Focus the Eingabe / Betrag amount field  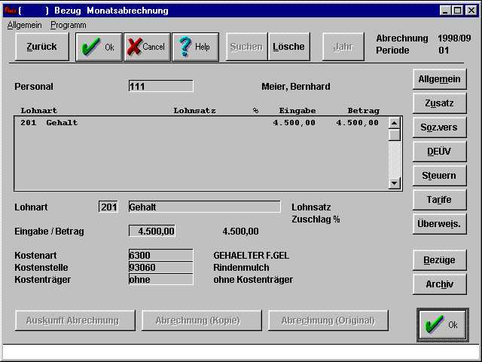(x=153, y=232)
